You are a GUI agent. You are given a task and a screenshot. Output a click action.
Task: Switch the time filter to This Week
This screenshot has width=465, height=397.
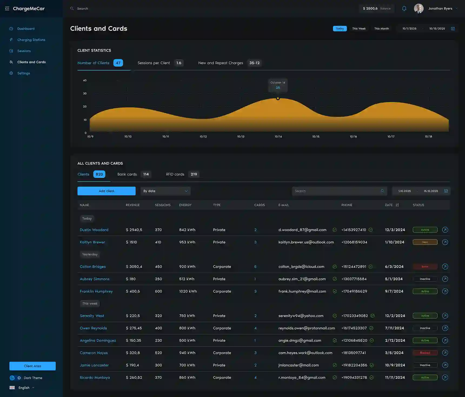click(x=359, y=29)
